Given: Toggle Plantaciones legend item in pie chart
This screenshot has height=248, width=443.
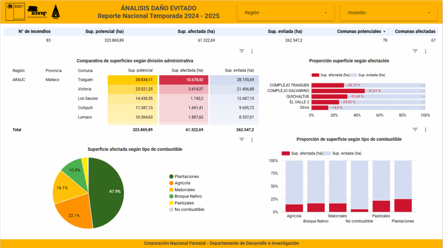Looking at the screenshot, I should coord(184,177).
